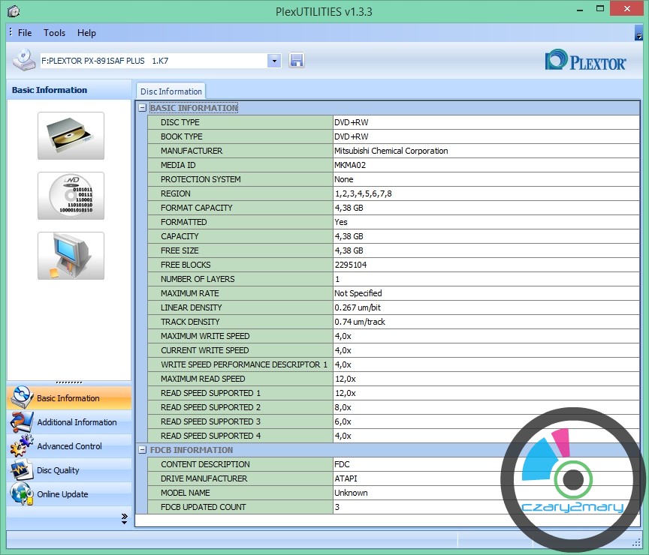649x555 pixels.
Task: Switch to Disc Information tab
Action: 171,91
